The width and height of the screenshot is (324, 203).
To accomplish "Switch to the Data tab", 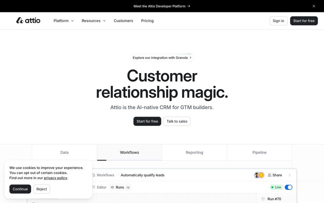I will 64,152.
